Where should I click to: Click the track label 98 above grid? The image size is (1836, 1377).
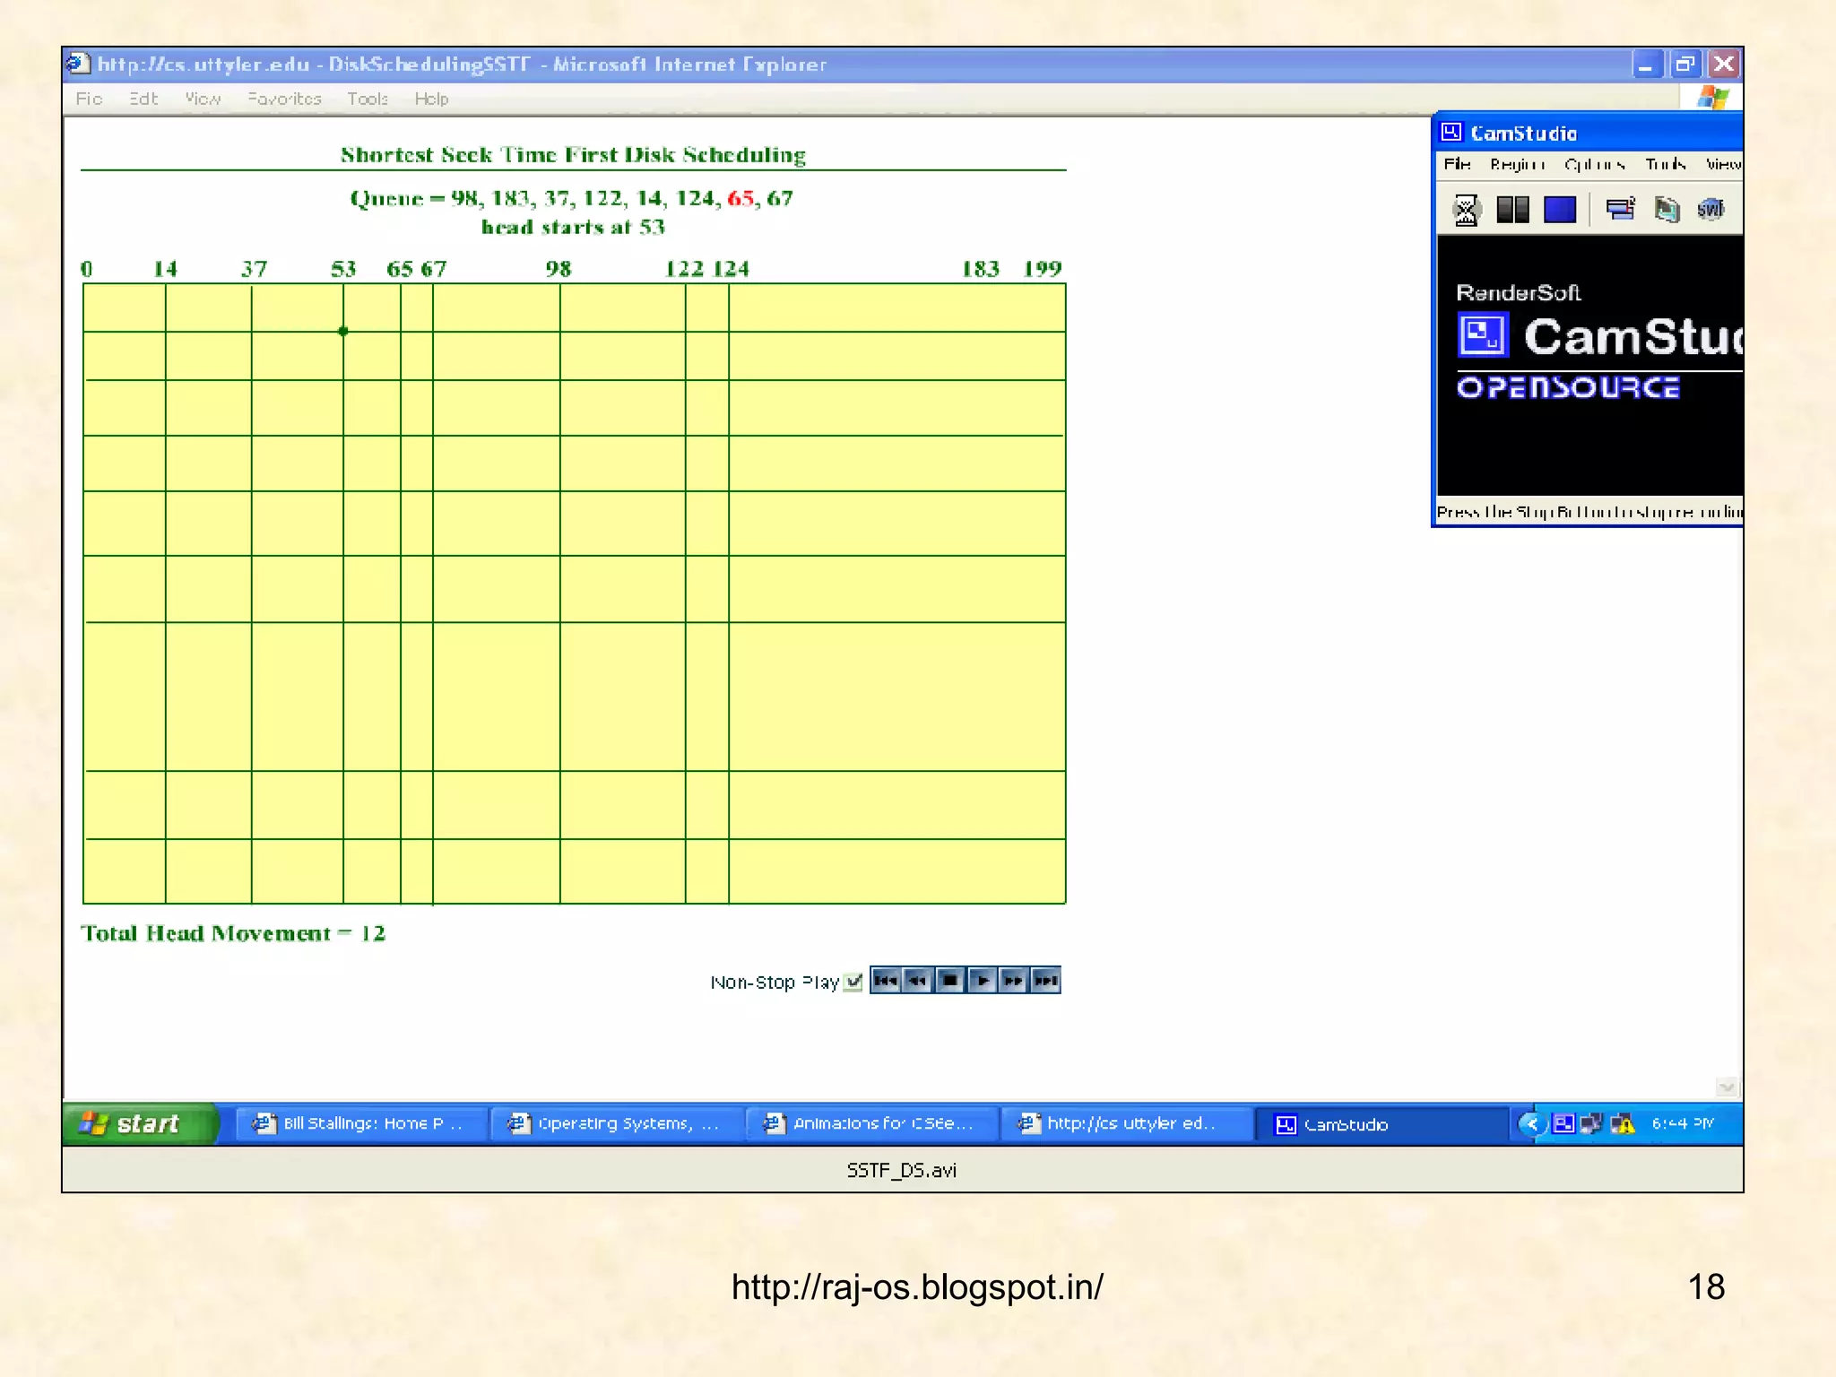tap(558, 269)
